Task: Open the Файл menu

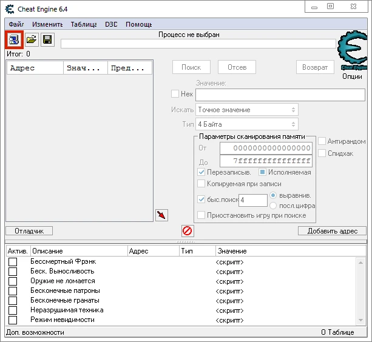Action: click(16, 24)
